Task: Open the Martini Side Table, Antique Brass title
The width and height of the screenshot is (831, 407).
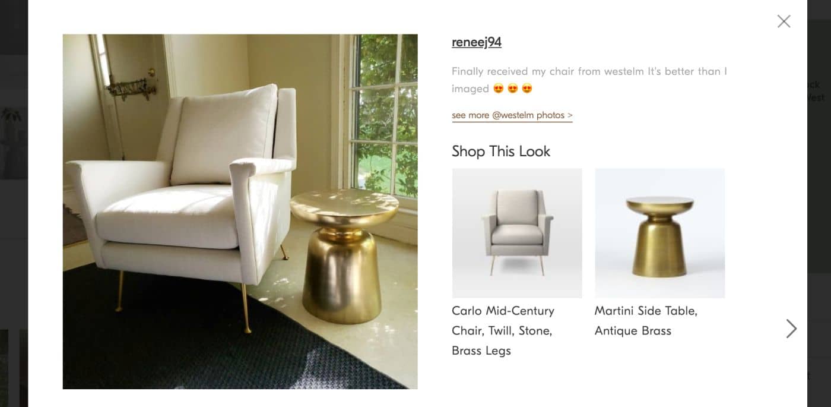Action: point(646,321)
